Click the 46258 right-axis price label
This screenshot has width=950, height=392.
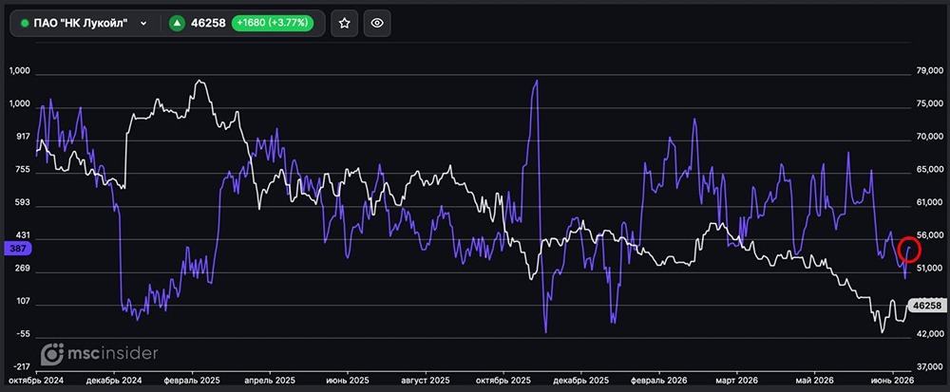[x=927, y=306]
